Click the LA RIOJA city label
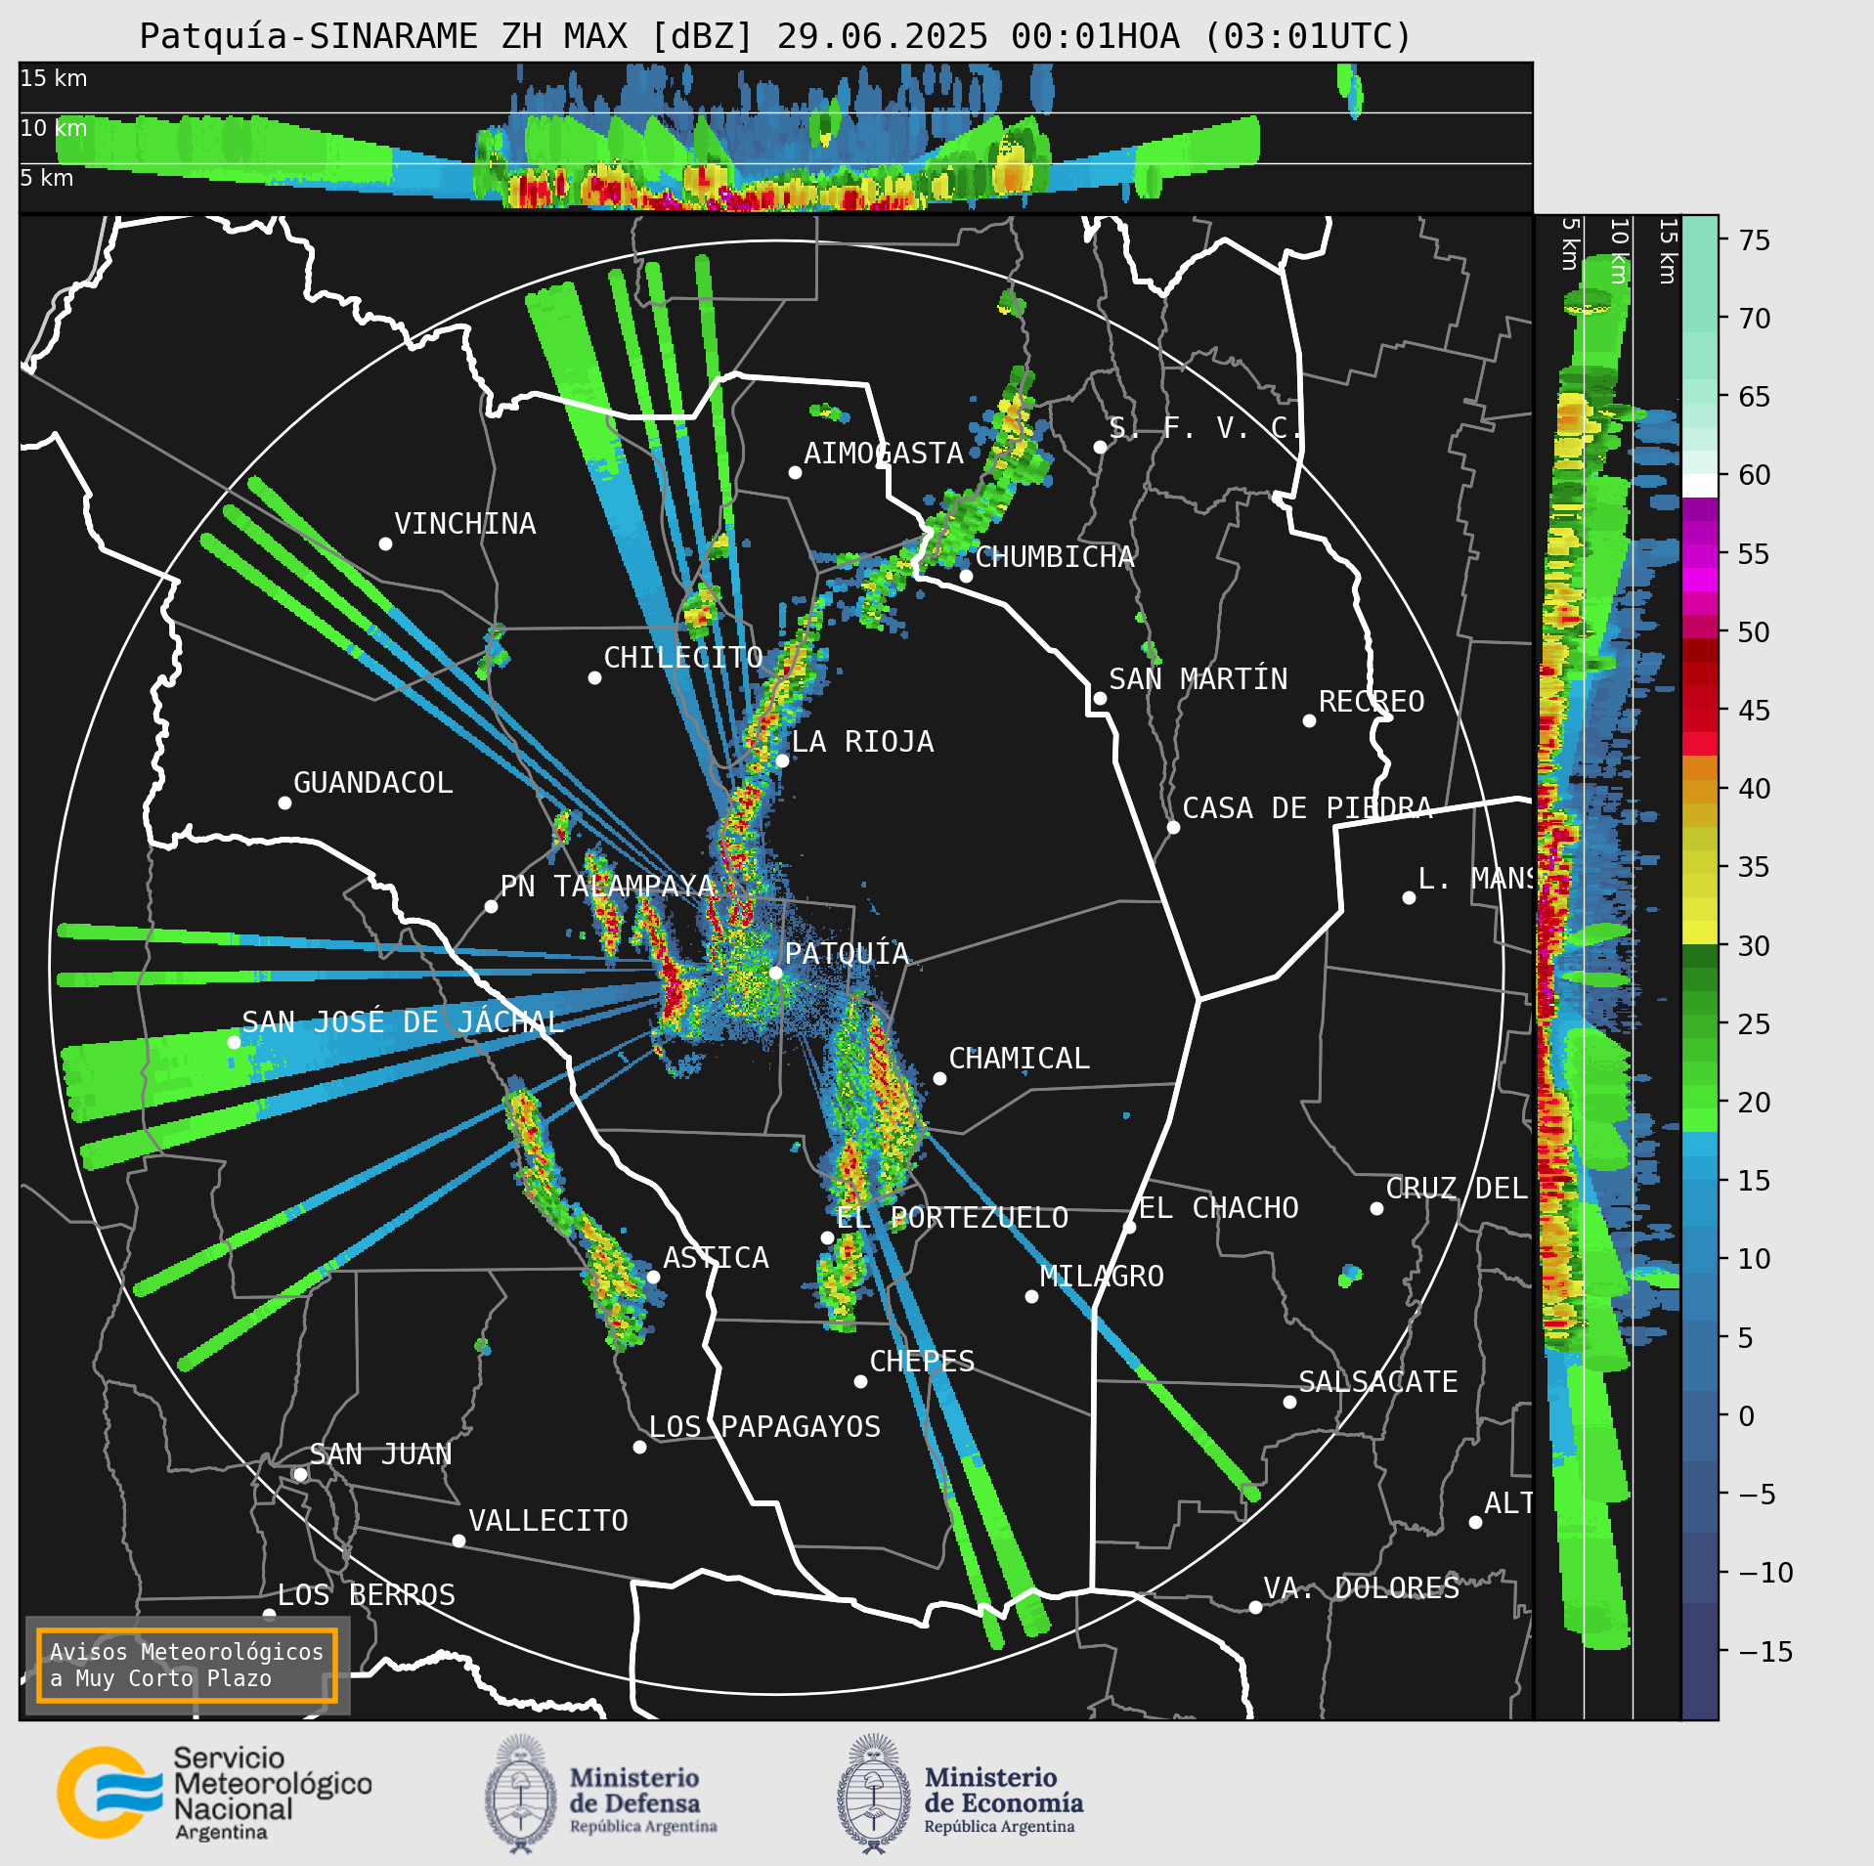Image resolution: width=1874 pixels, height=1866 pixels. 862,742
